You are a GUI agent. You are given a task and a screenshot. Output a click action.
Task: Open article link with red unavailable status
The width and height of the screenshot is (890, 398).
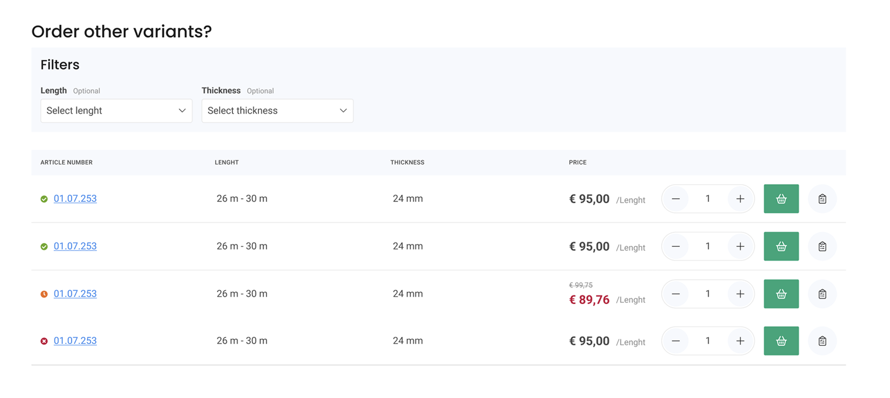pyautogui.click(x=75, y=341)
